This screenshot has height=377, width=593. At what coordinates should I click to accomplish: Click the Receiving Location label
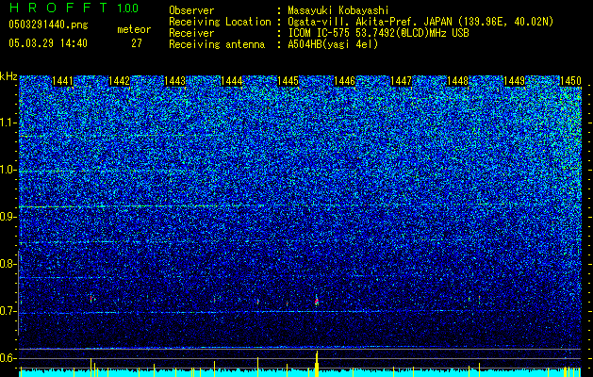[220, 22]
